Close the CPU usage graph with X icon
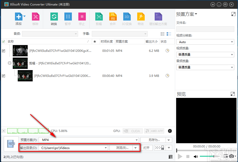The width and height of the screenshot is (238, 162). 4,131
